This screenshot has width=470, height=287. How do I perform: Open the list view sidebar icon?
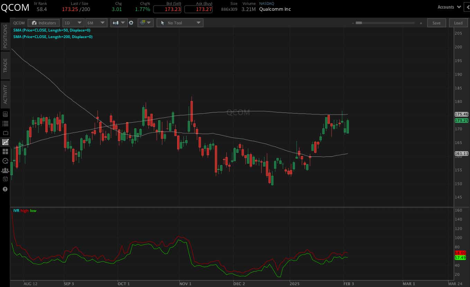click(x=5, y=123)
